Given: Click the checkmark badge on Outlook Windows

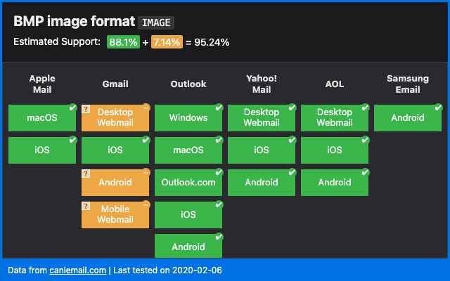Looking at the screenshot, I should click(219, 107).
